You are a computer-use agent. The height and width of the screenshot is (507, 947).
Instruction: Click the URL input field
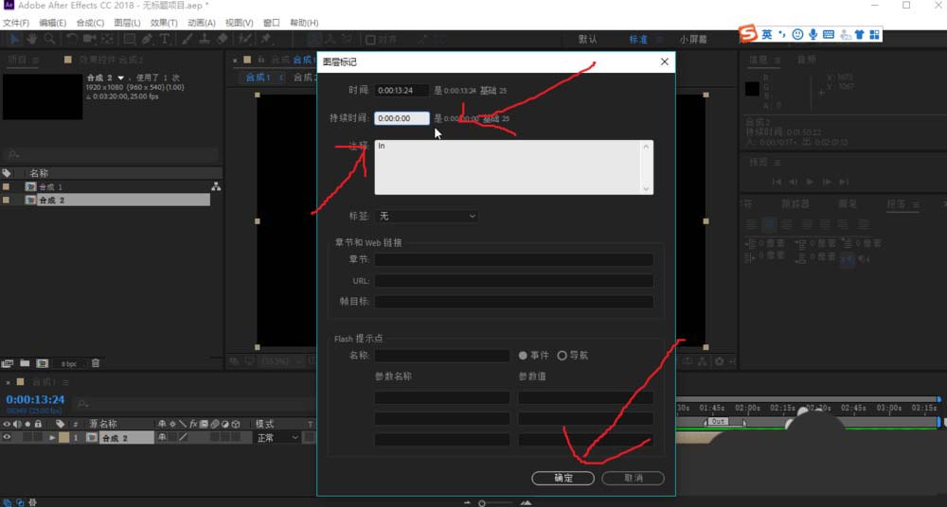(x=514, y=281)
